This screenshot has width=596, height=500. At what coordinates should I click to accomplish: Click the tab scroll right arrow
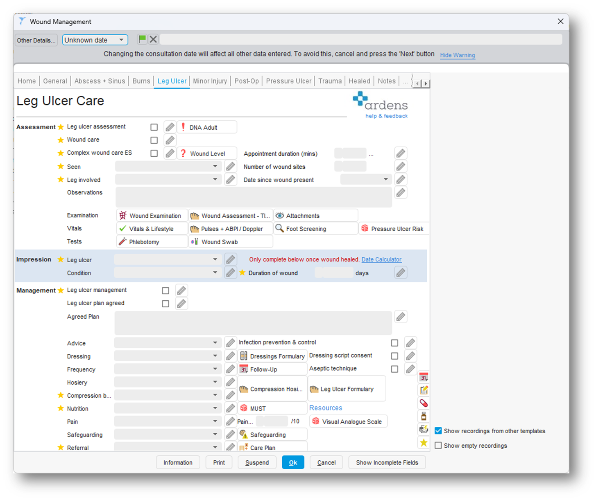click(426, 83)
